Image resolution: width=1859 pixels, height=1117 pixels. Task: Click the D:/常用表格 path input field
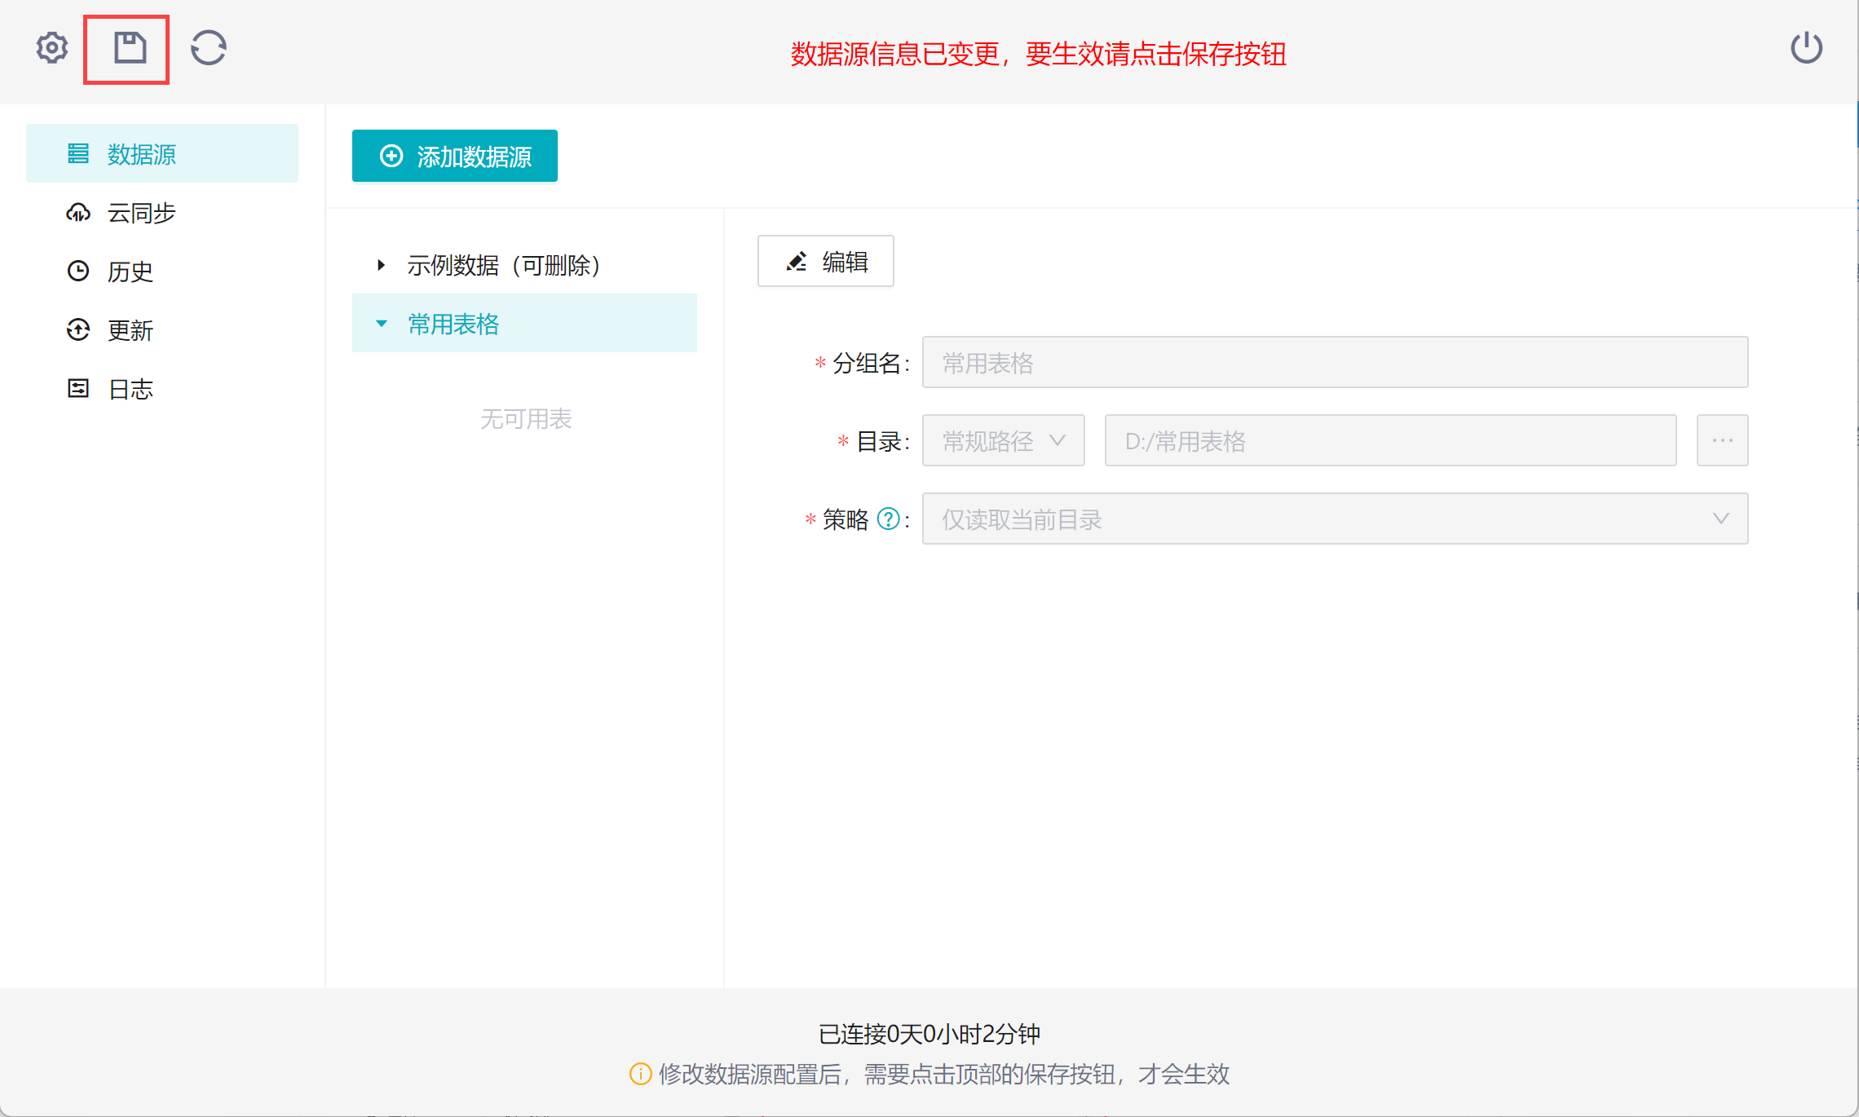pyautogui.click(x=1389, y=441)
